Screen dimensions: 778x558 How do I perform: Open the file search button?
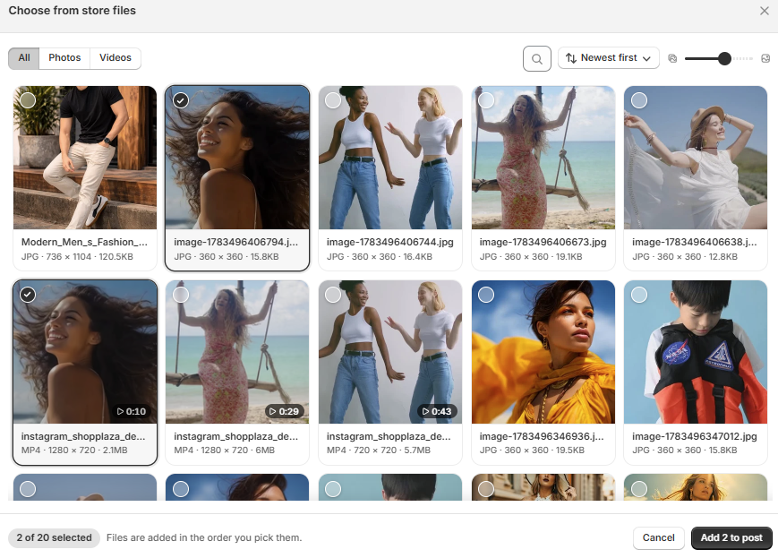coord(537,58)
